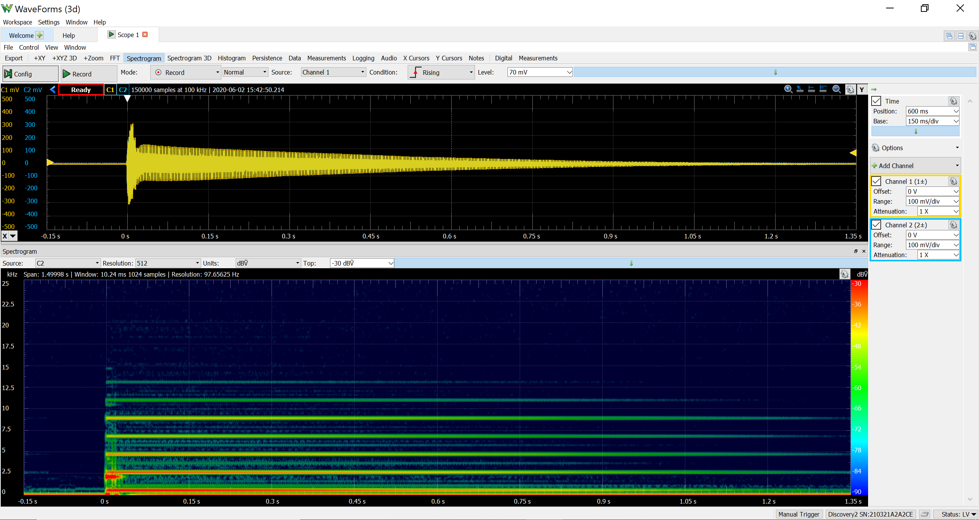Uncheck the Time checkbox
Screen dimensions: 979x520
[x=876, y=101]
